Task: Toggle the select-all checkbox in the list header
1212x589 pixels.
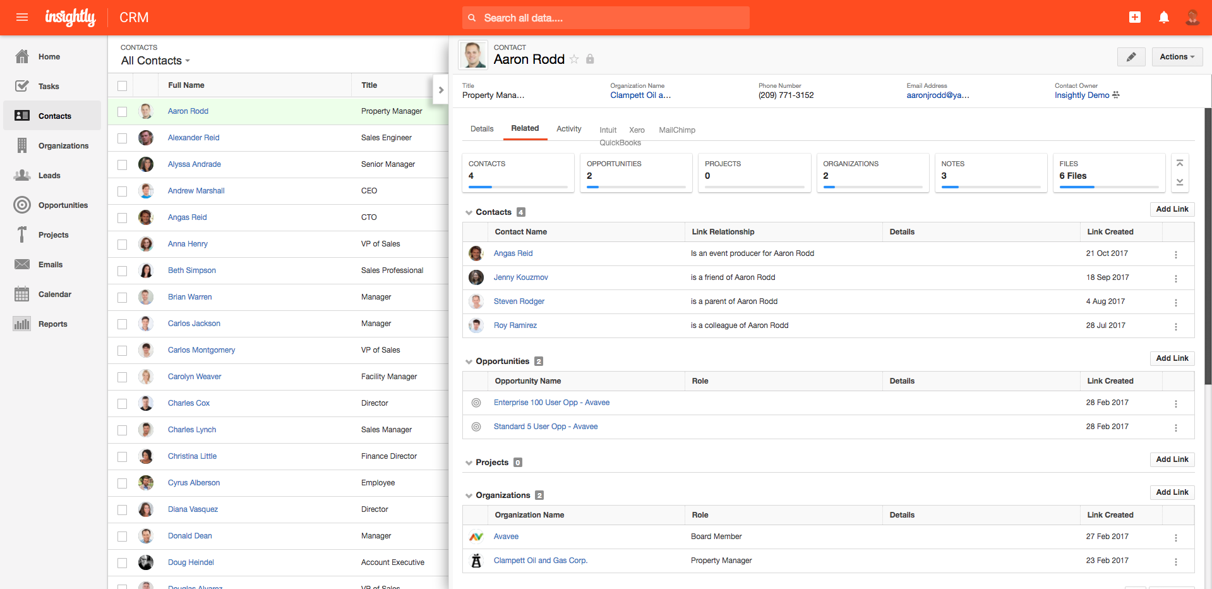Action: (x=122, y=85)
